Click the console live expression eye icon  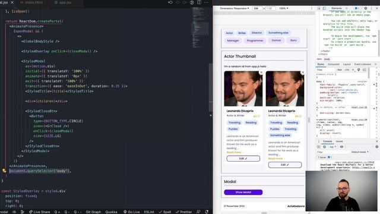pyautogui.click(x=342, y=147)
